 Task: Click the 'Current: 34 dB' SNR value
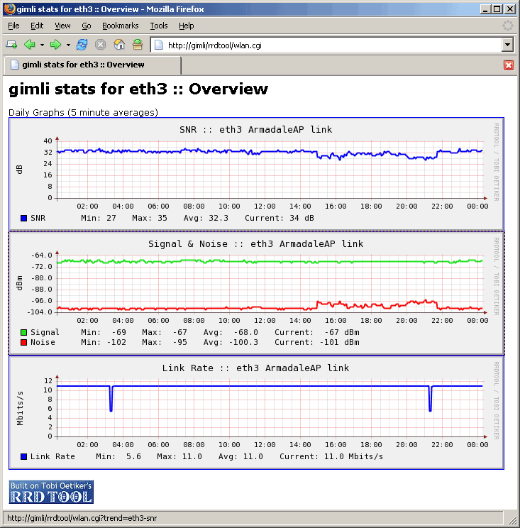[280, 218]
